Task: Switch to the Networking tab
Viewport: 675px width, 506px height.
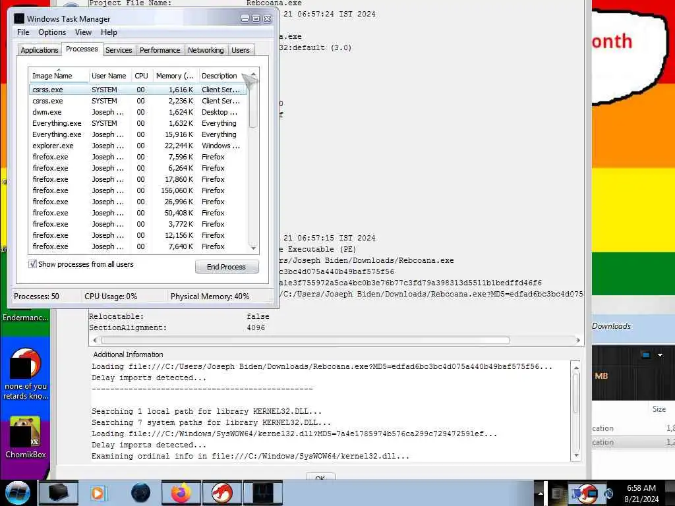Action: point(206,50)
